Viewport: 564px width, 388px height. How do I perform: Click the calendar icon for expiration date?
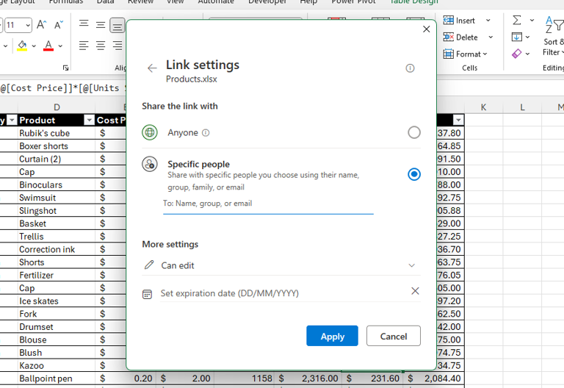point(147,294)
